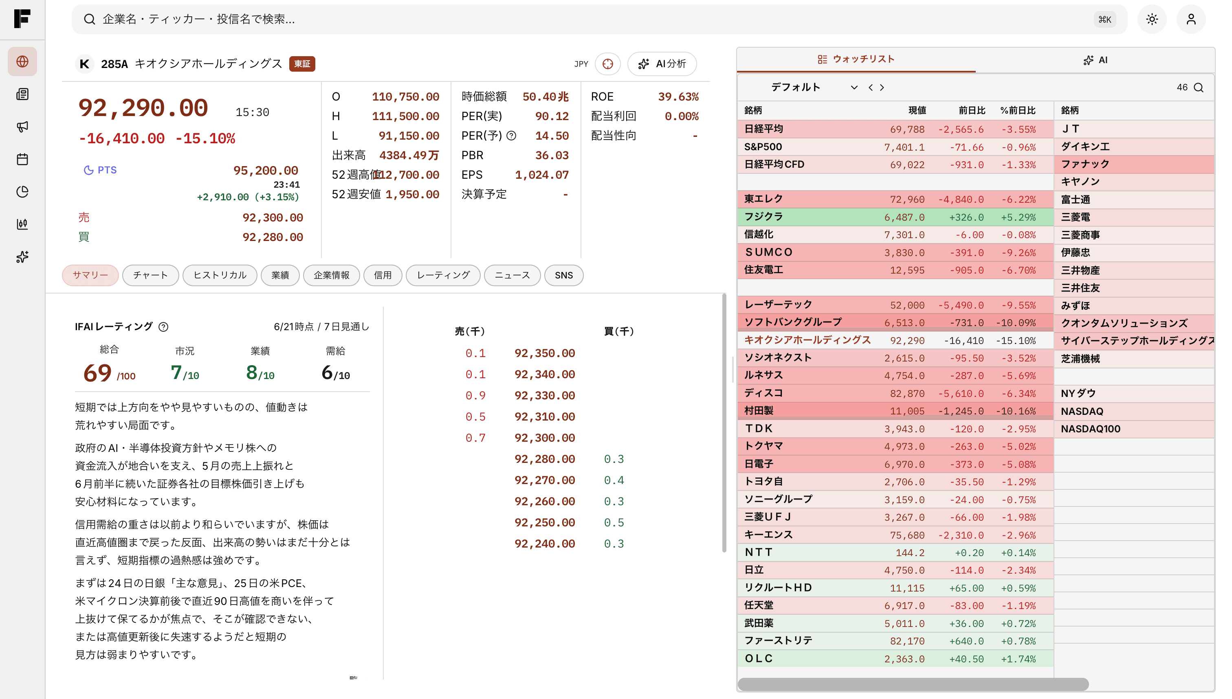Click the K company logo badge
Image resolution: width=1232 pixels, height=699 pixels.
[84, 64]
